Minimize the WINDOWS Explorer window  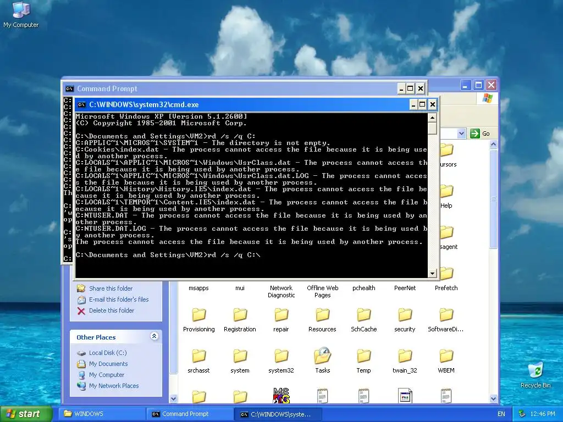click(x=465, y=85)
